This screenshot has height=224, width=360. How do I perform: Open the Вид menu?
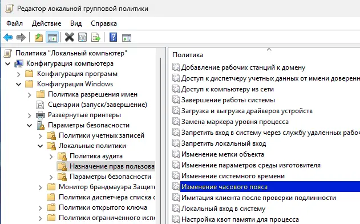pyautogui.click(x=76, y=23)
